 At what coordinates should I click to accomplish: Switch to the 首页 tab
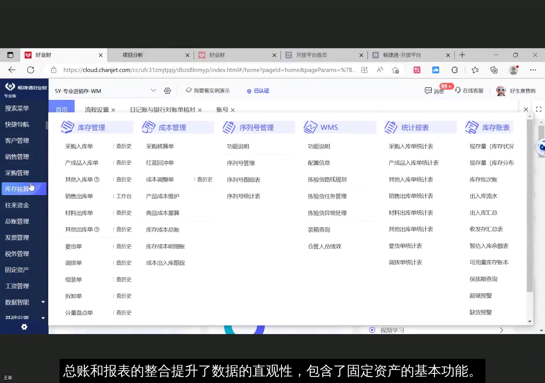[x=61, y=110]
